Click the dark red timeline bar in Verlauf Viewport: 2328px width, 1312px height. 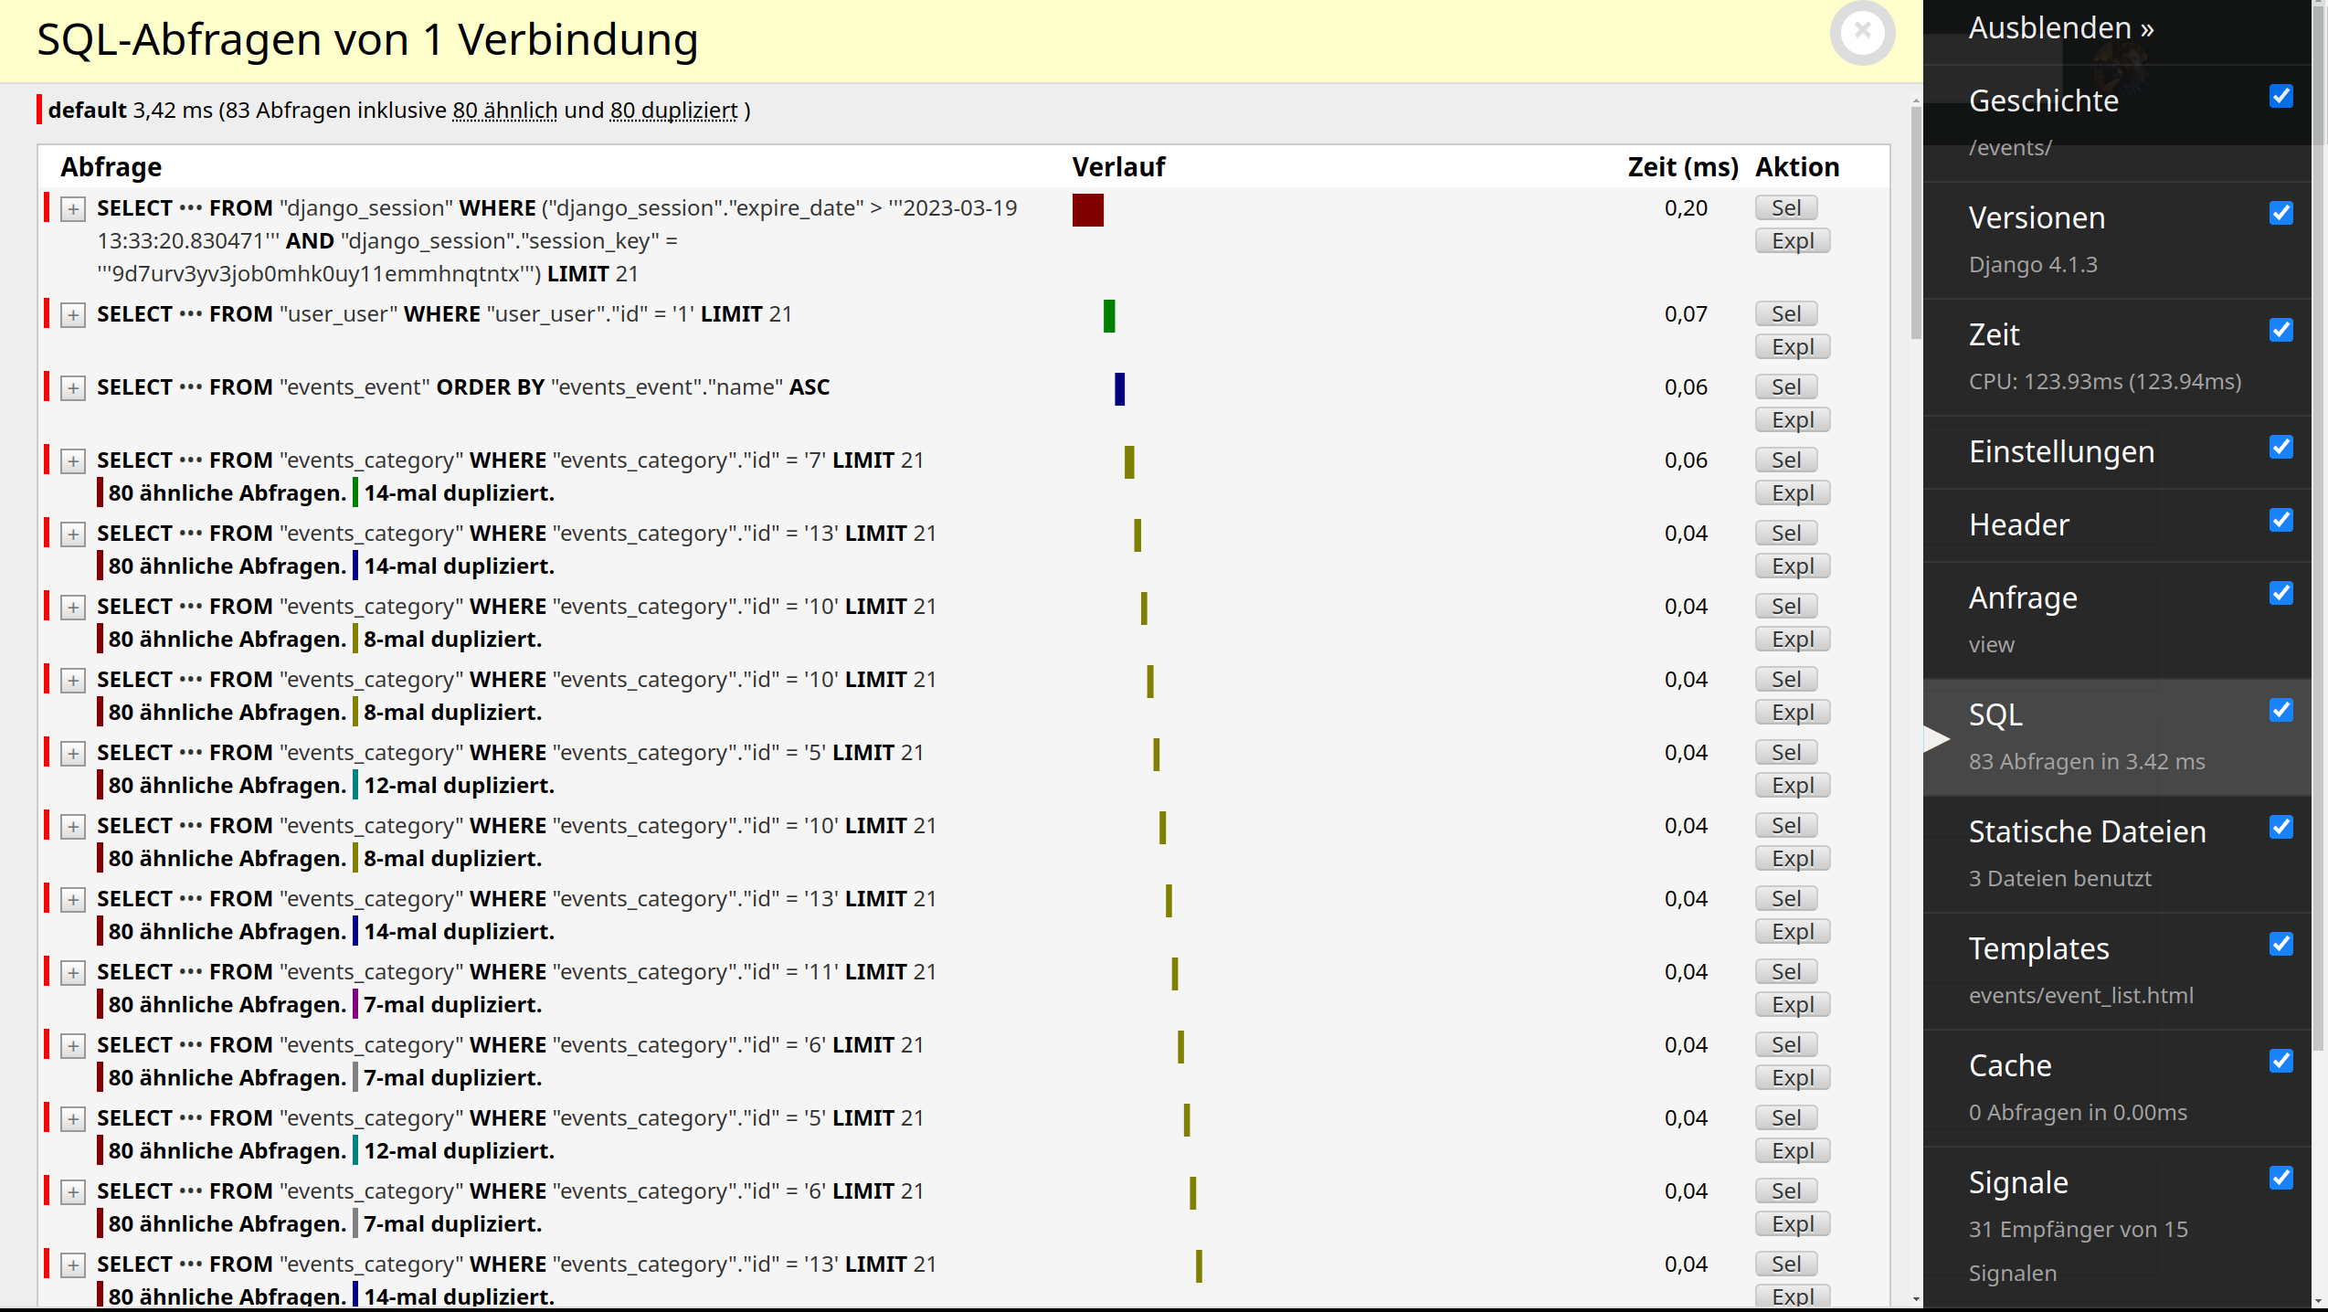pyautogui.click(x=1087, y=209)
